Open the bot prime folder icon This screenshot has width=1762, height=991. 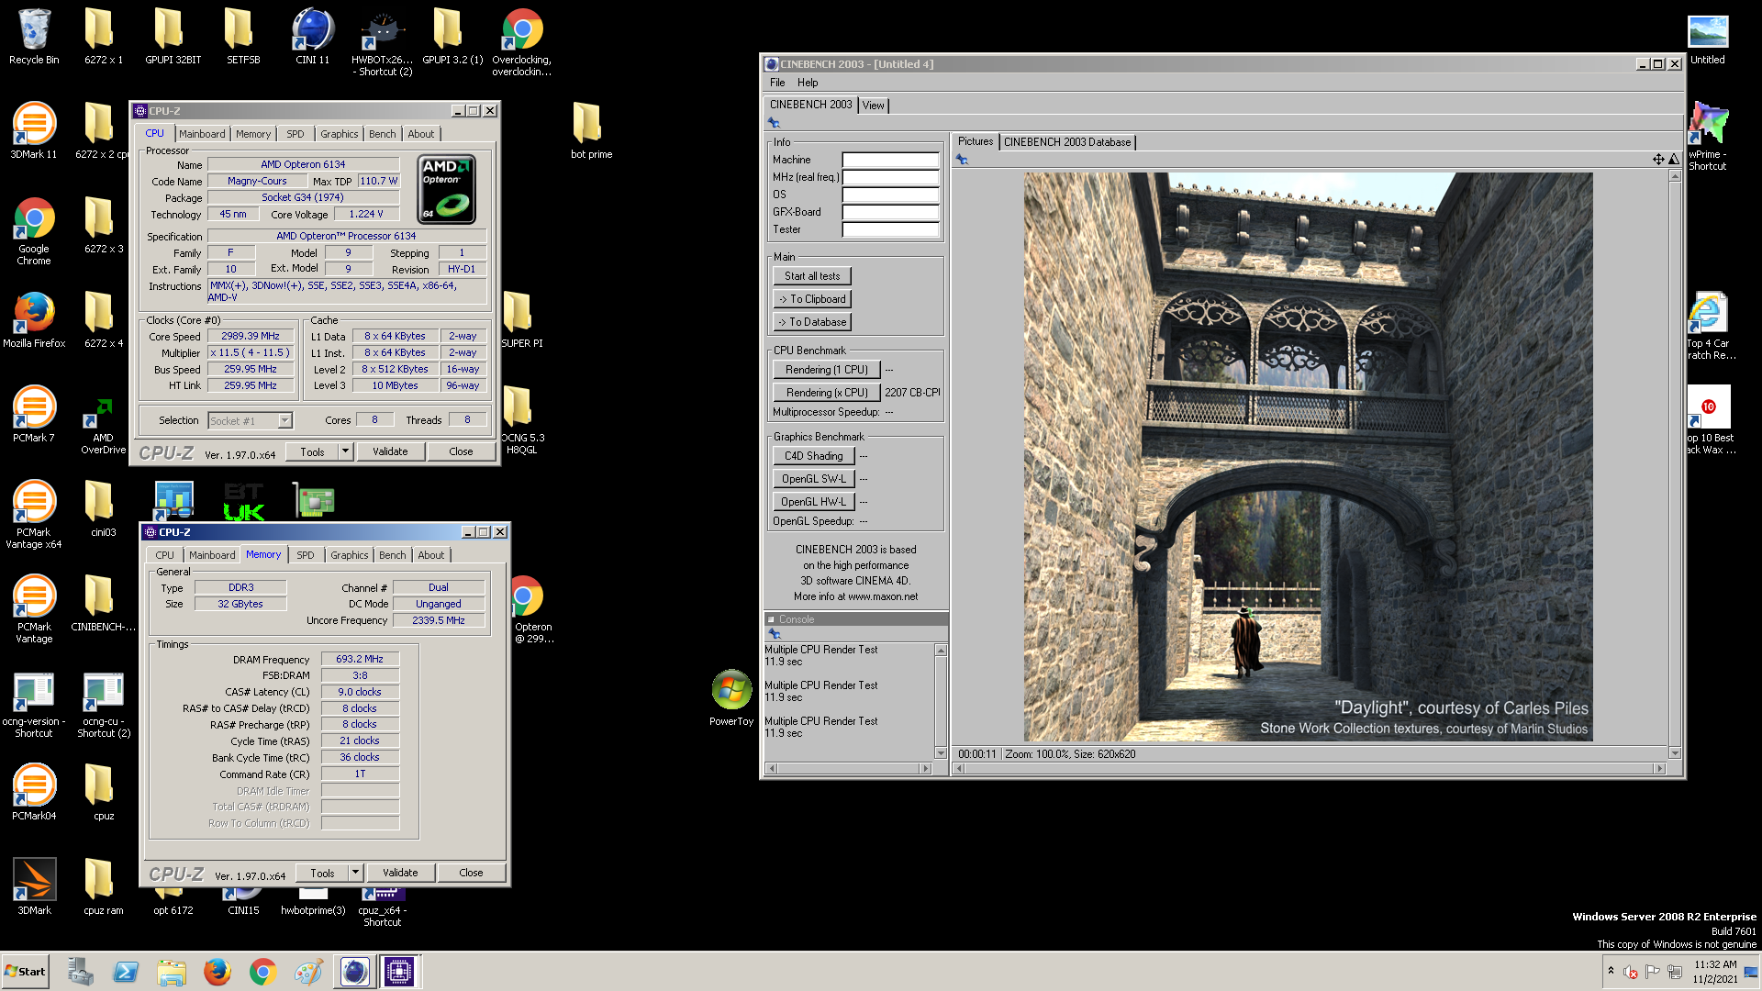[x=591, y=130]
